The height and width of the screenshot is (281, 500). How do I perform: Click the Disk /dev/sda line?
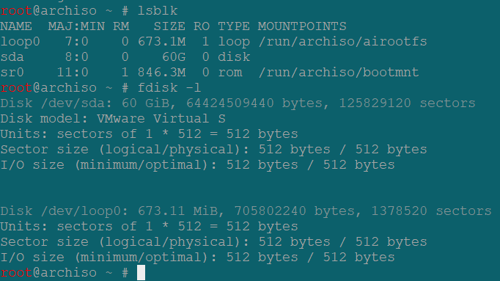238,103
